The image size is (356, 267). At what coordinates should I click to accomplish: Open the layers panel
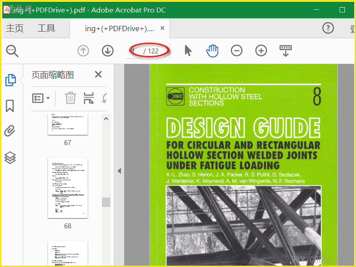[10, 158]
